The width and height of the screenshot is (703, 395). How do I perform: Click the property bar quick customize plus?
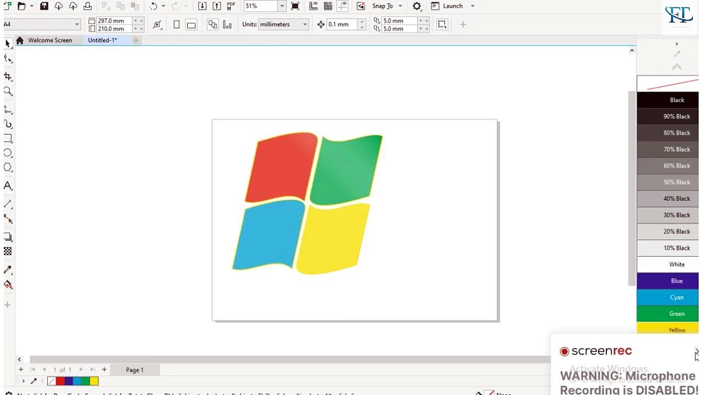point(463,25)
